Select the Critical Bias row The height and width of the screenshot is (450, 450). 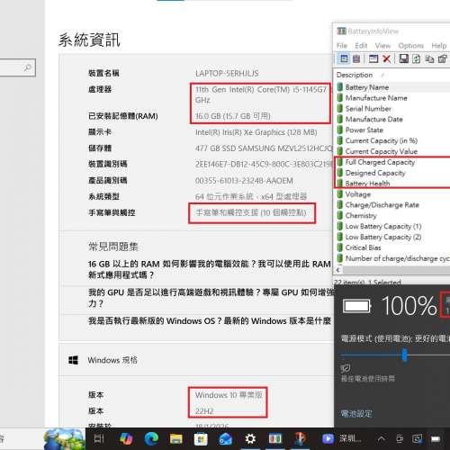coord(393,247)
